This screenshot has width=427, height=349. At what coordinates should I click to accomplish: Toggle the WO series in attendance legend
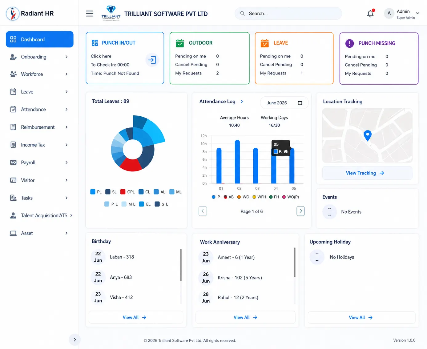[x=243, y=197]
